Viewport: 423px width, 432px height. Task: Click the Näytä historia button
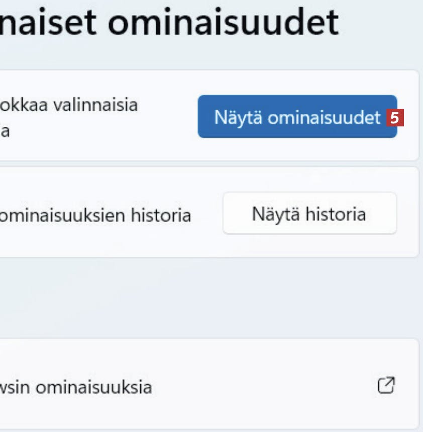tap(309, 214)
